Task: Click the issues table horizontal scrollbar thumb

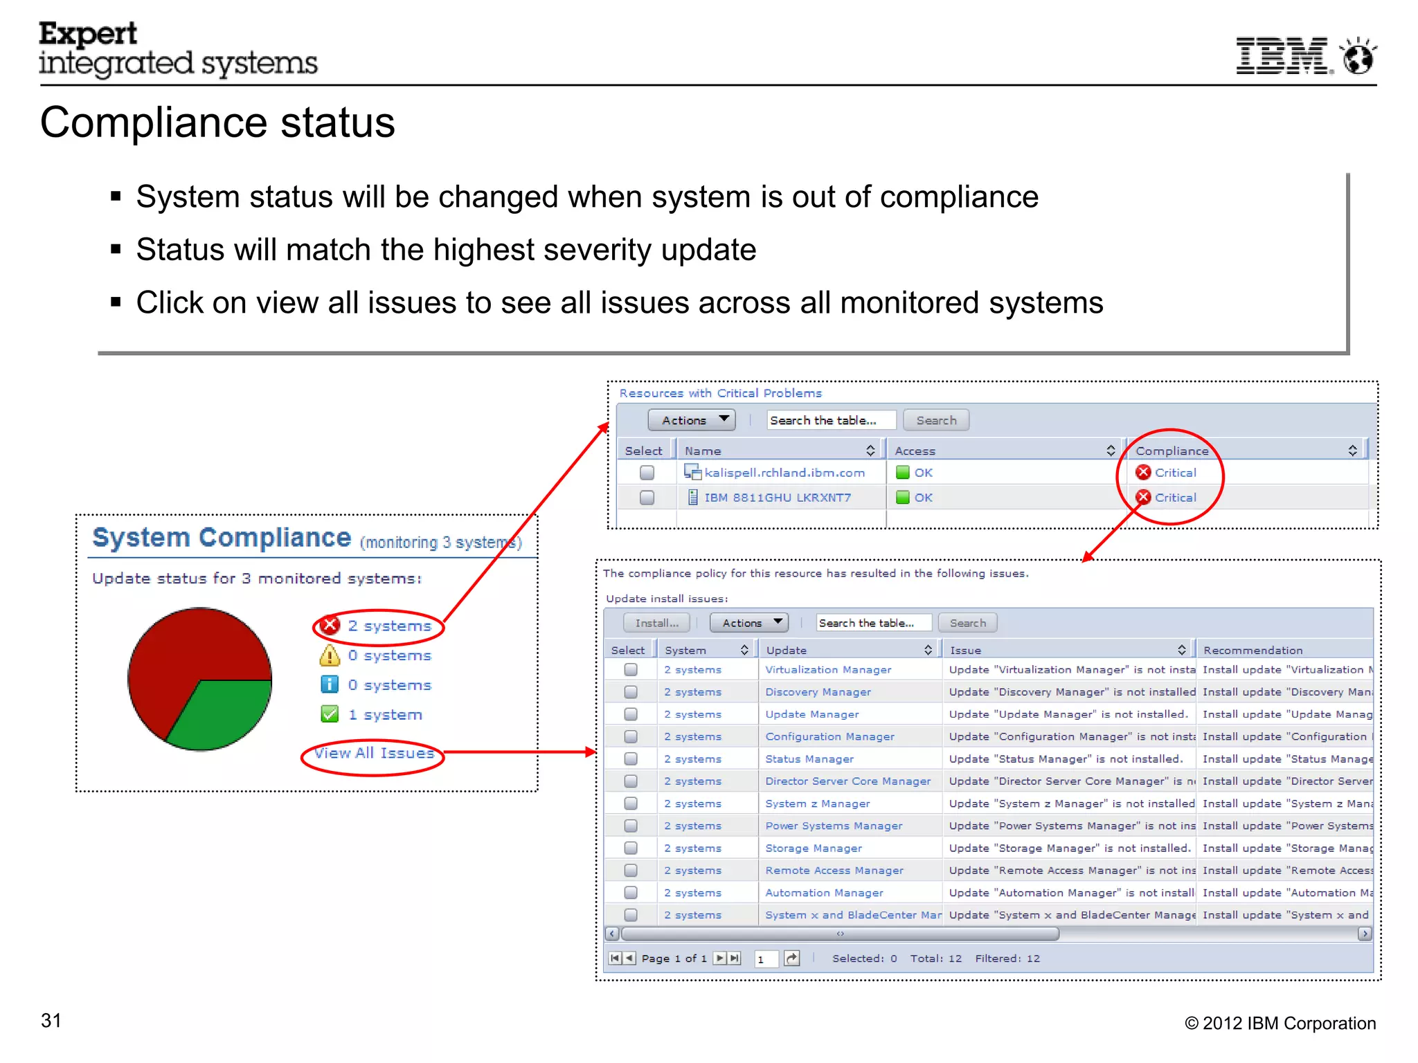Action: (840, 934)
